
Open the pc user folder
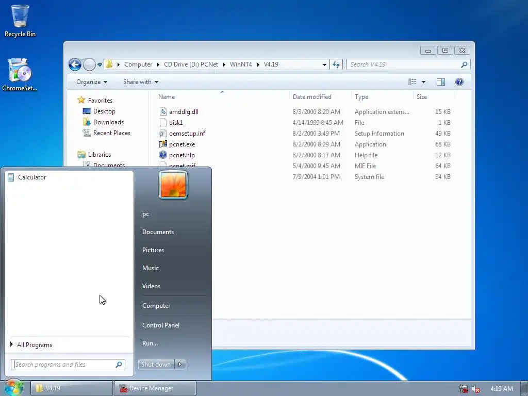tap(145, 214)
